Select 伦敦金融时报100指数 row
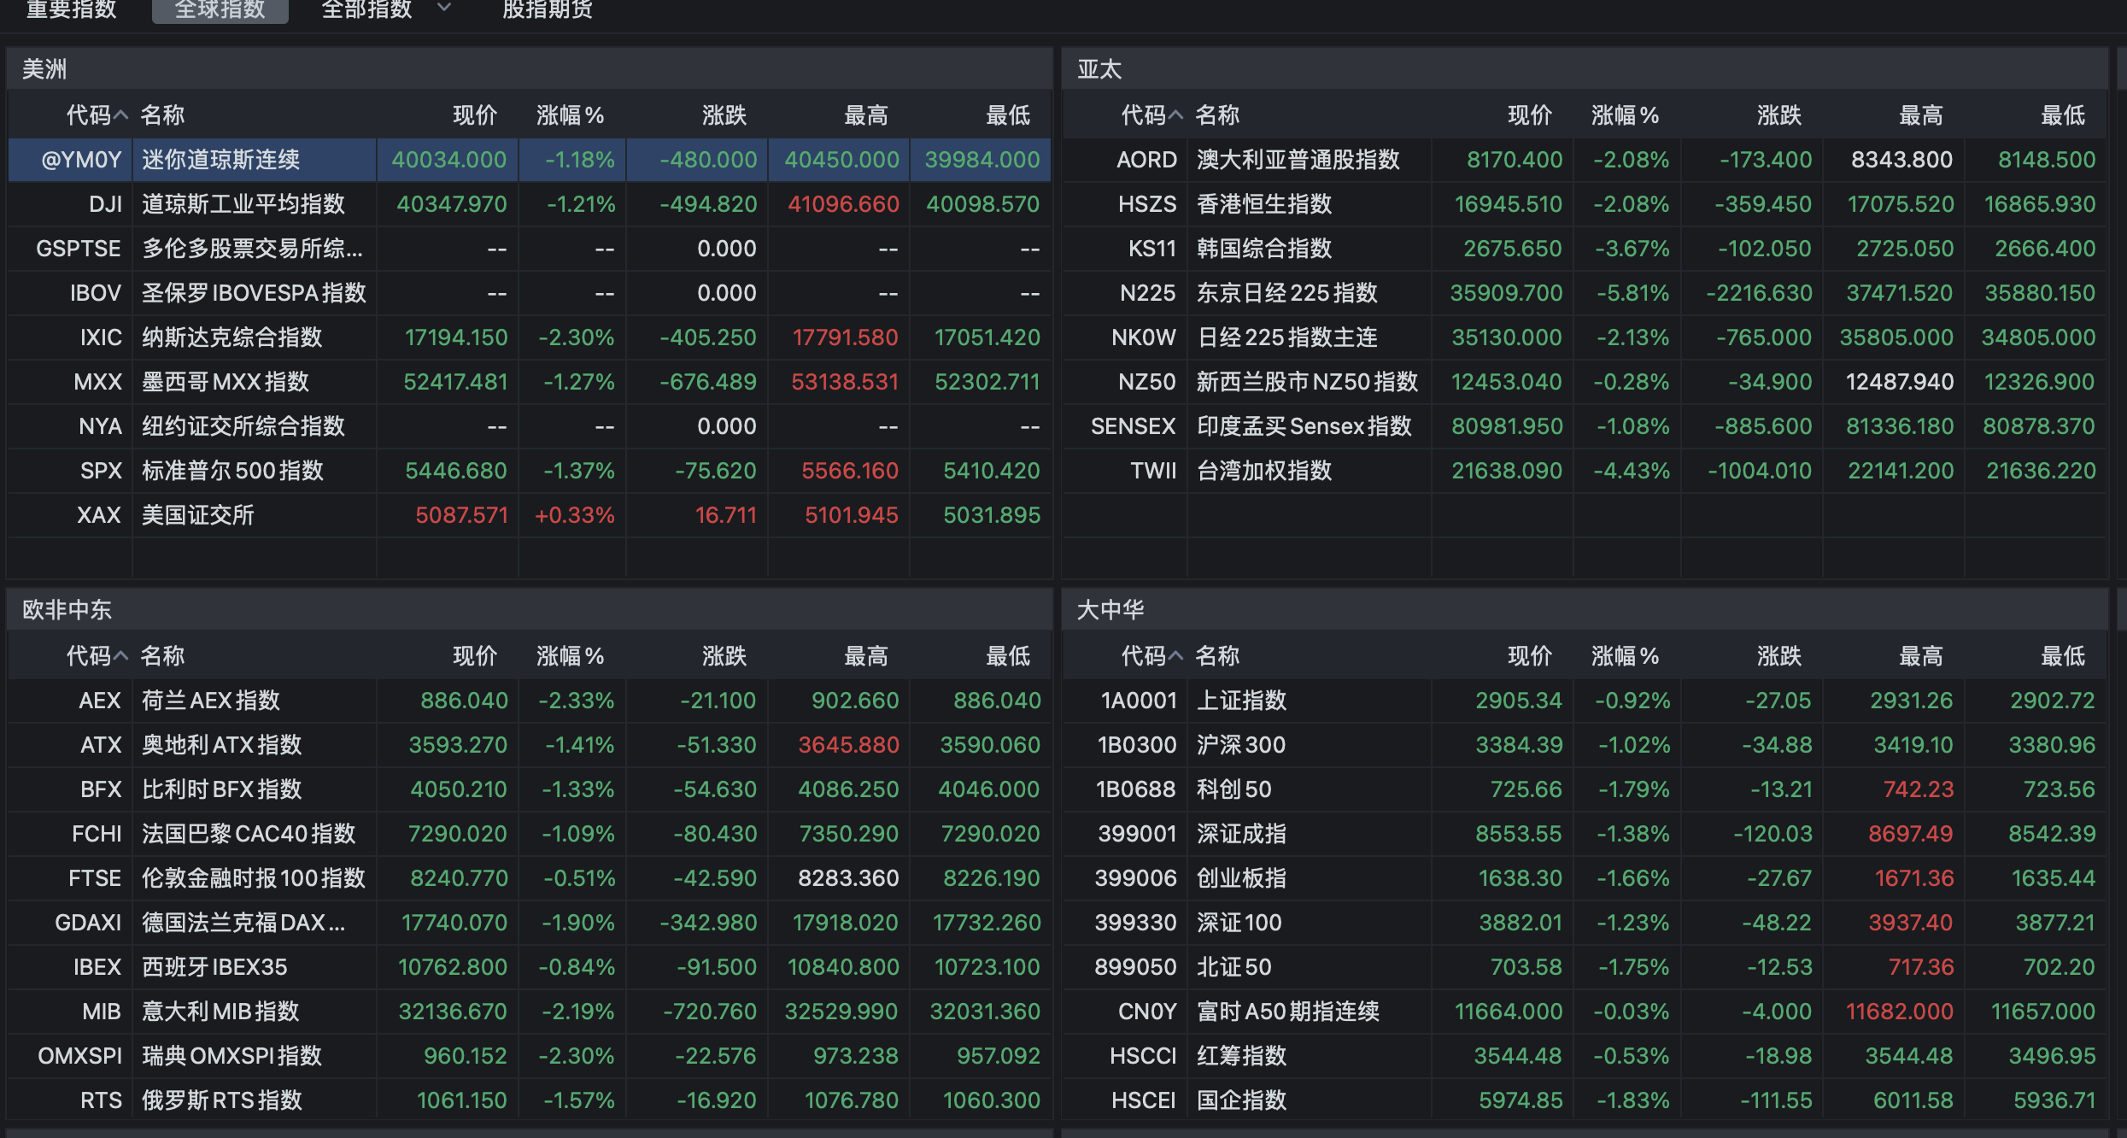 (x=530, y=878)
